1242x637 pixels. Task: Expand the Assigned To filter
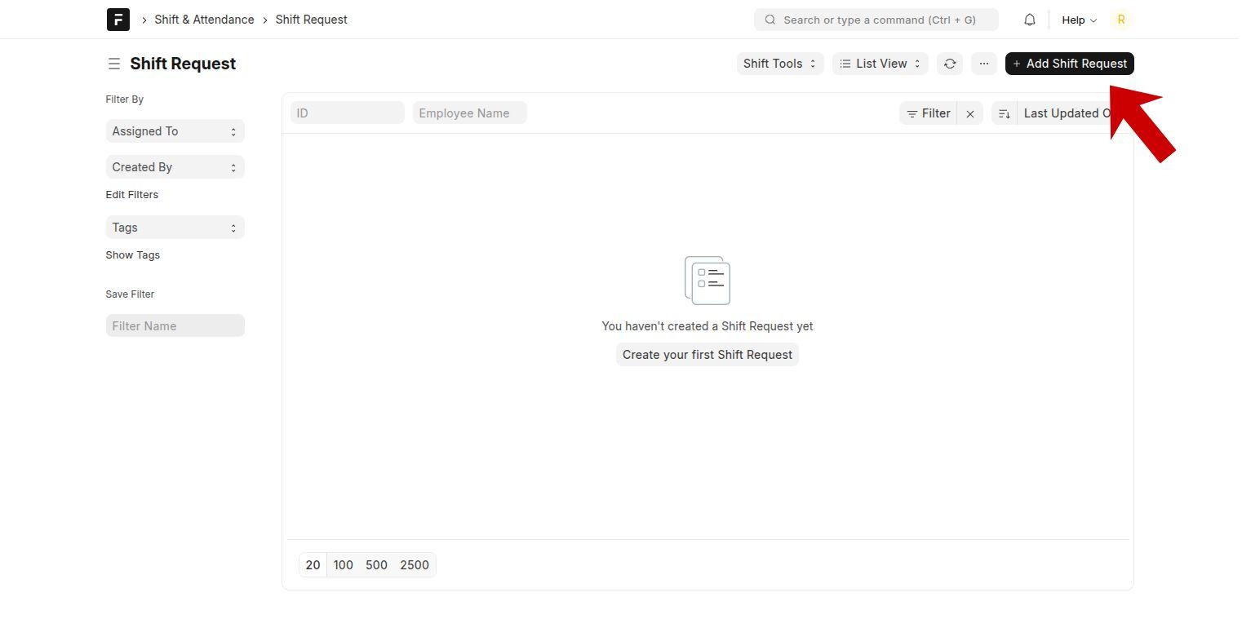(x=175, y=131)
